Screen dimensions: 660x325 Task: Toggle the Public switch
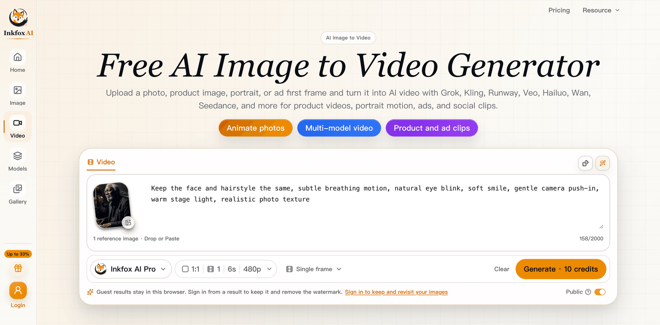(x=600, y=292)
